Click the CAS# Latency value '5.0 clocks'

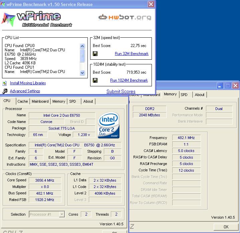186,151
